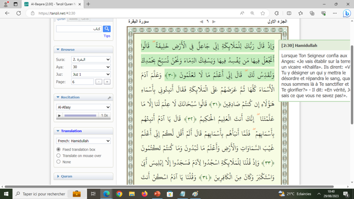Switch to the Roots tab
Screen dimensions: 354x199
(x=73, y=19)
